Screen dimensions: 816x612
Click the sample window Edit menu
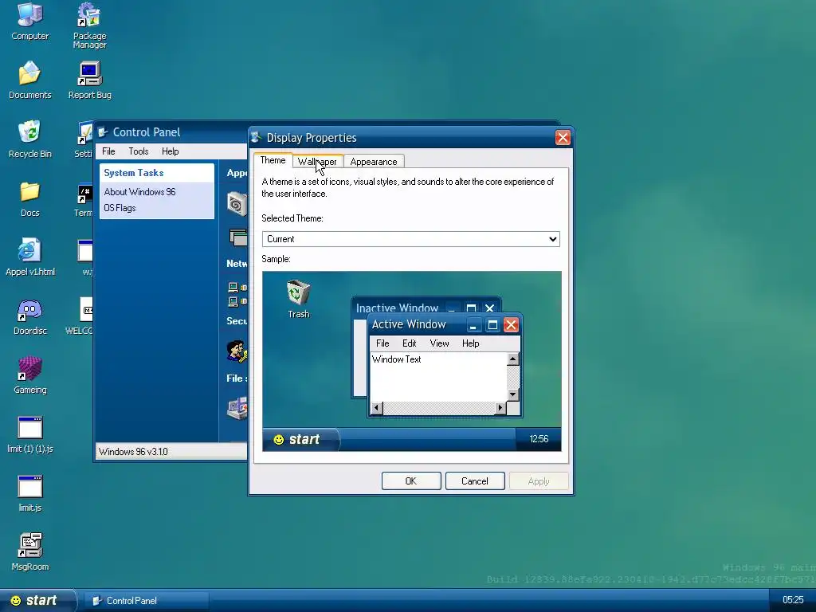(x=409, y=343)
